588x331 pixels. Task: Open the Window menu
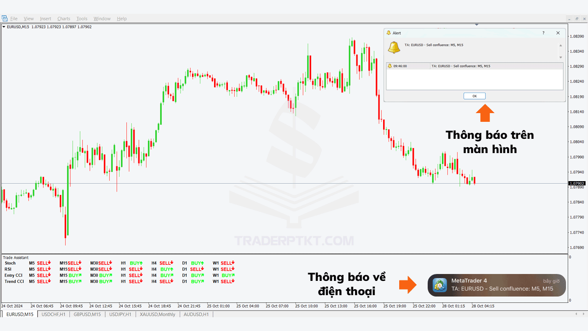click(102, 19)
